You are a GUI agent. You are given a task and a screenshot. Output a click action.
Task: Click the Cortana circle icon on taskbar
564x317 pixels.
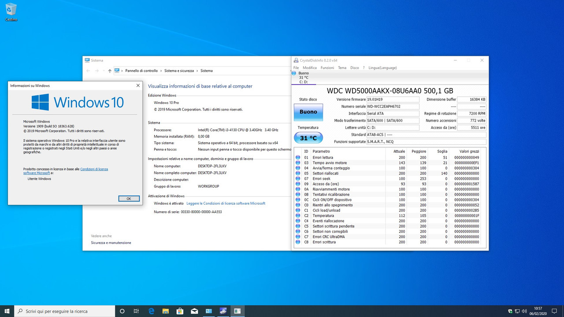click(122, 311)
